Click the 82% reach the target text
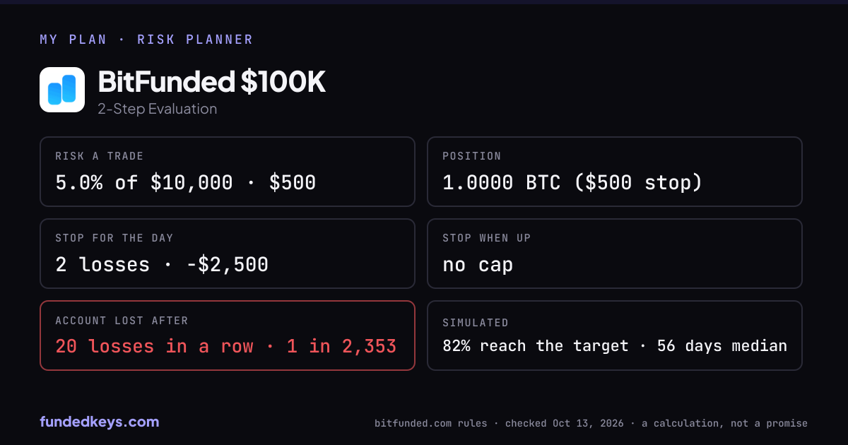This screenshot has width=848, height=445. coord(536,346)
